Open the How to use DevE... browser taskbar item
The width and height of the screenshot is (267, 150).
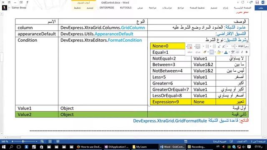pos(89,147)
